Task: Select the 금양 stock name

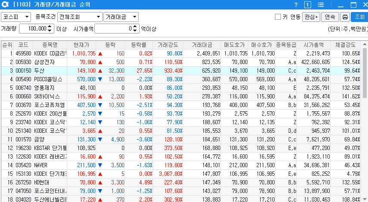Action: [39, 140]
